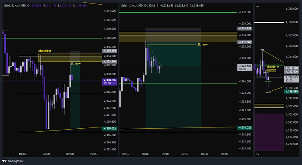This screenshot has height=165, width=302.
Task: Click the 4,332.806 tag in the 1-minute chart
Action: 245,42
